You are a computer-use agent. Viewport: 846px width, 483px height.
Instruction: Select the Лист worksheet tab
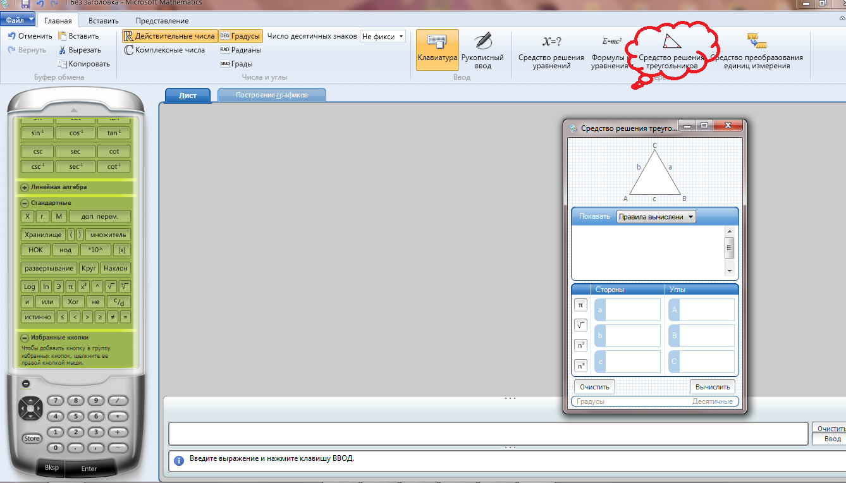188,95
